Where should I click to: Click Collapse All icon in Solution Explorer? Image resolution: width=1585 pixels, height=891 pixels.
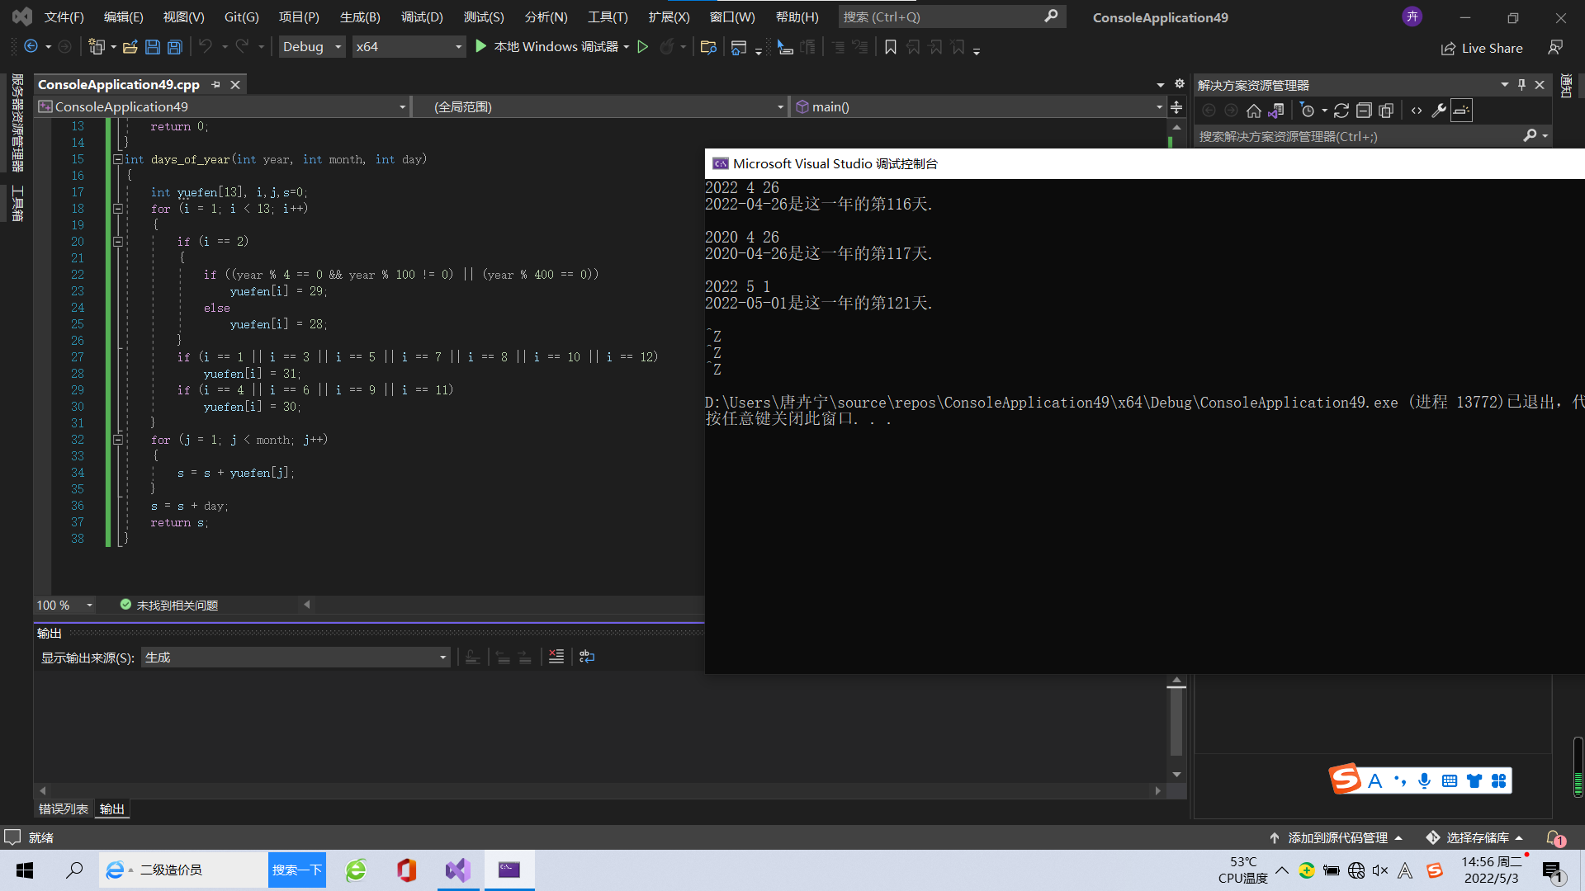click(x=1364, y=111)
